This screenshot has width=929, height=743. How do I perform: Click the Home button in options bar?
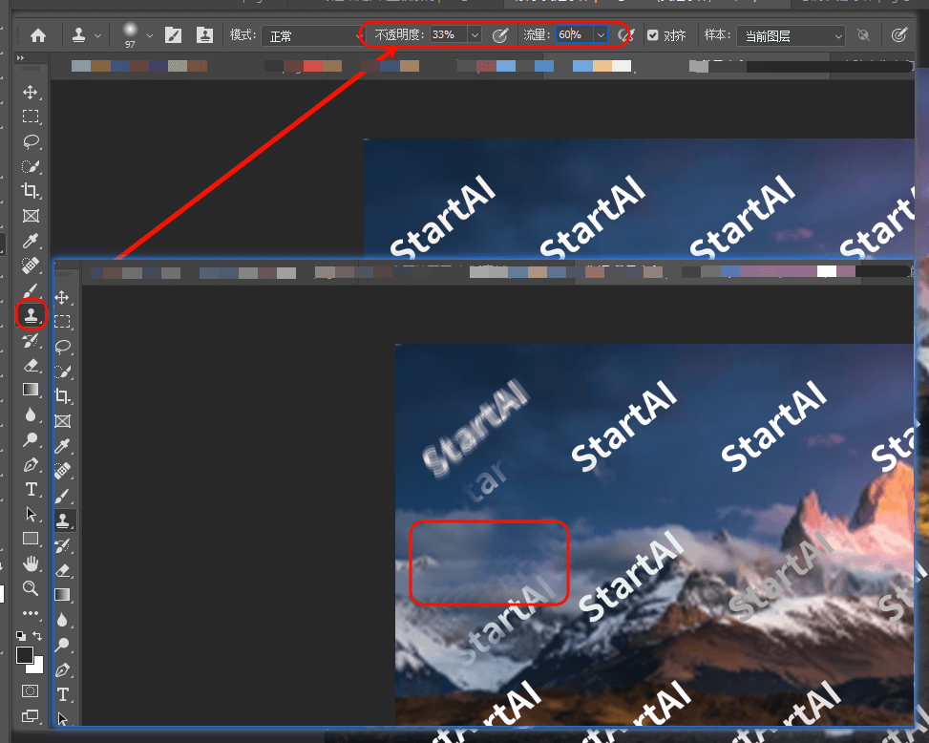pyautogui.click(x=38, y=35)
